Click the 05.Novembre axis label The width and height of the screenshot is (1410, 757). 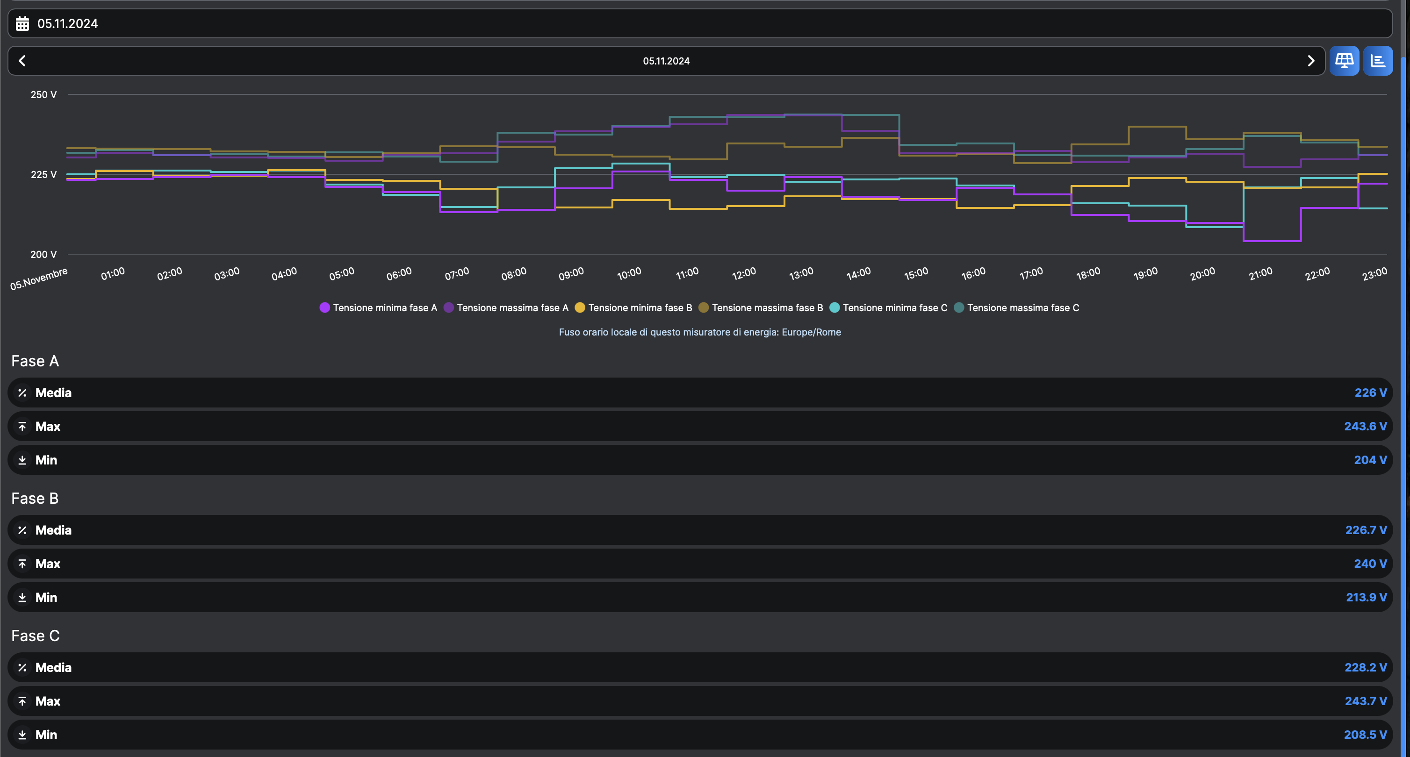[x=39, y=279]
